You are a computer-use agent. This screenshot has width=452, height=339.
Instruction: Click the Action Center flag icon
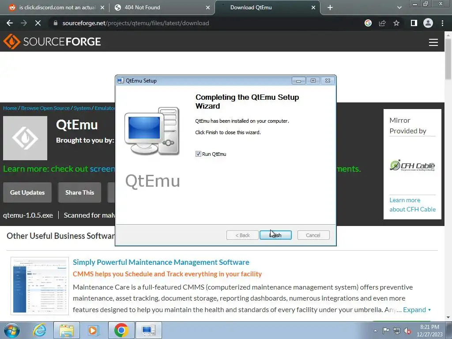coord(386,330)
